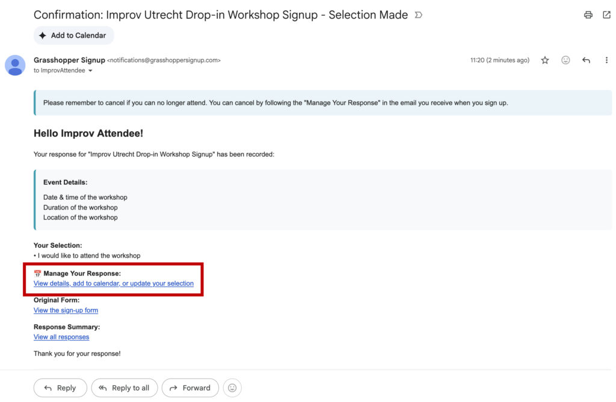Open the show details dropdown below sender name
The image size is (616, 402).
pyautogui.click(x=91, y=70)
